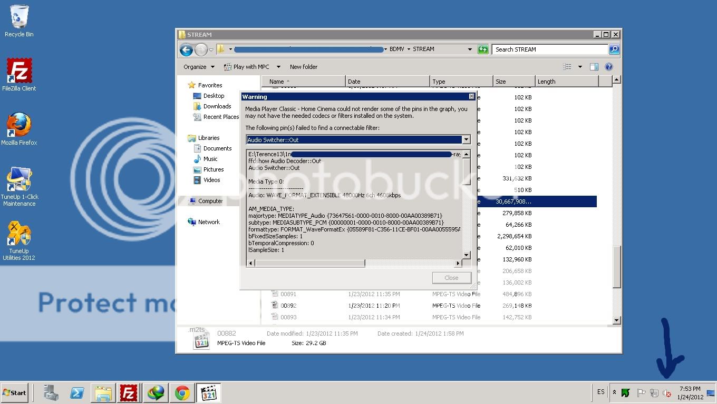The height and width of the screenshot is (404, 717).
Task: Click the Forward navigation button in Explorer
Action: tap(201, 50)
